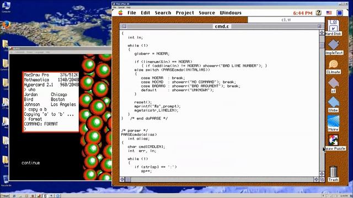Click the '/* parser */' comment line
Image resolution: width=353 pixels, height=198 pixels.
coord(135,130)
